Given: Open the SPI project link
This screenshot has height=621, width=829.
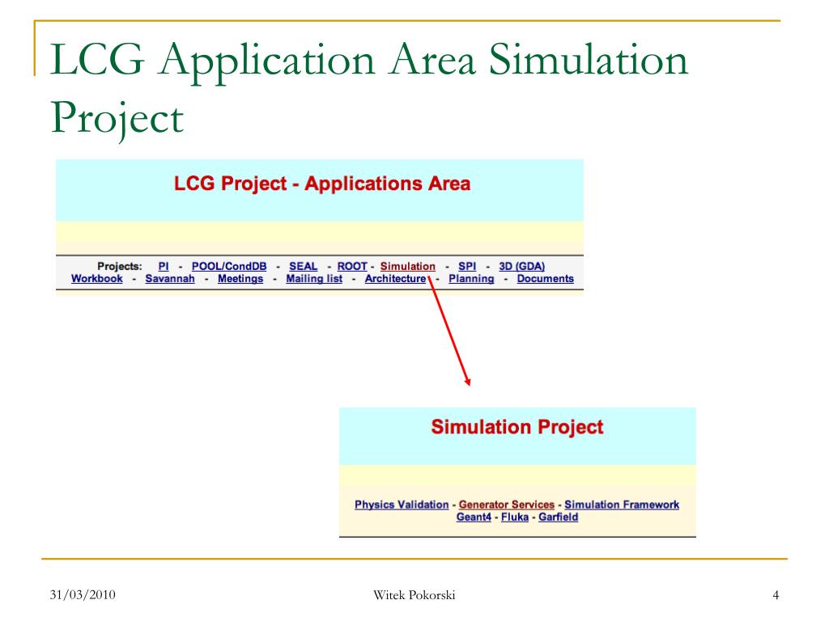Looking at the screenshot, I should pos(467,266).
